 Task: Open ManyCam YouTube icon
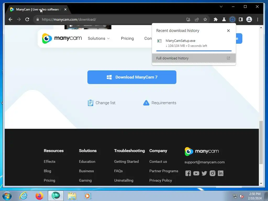(196, 173)
